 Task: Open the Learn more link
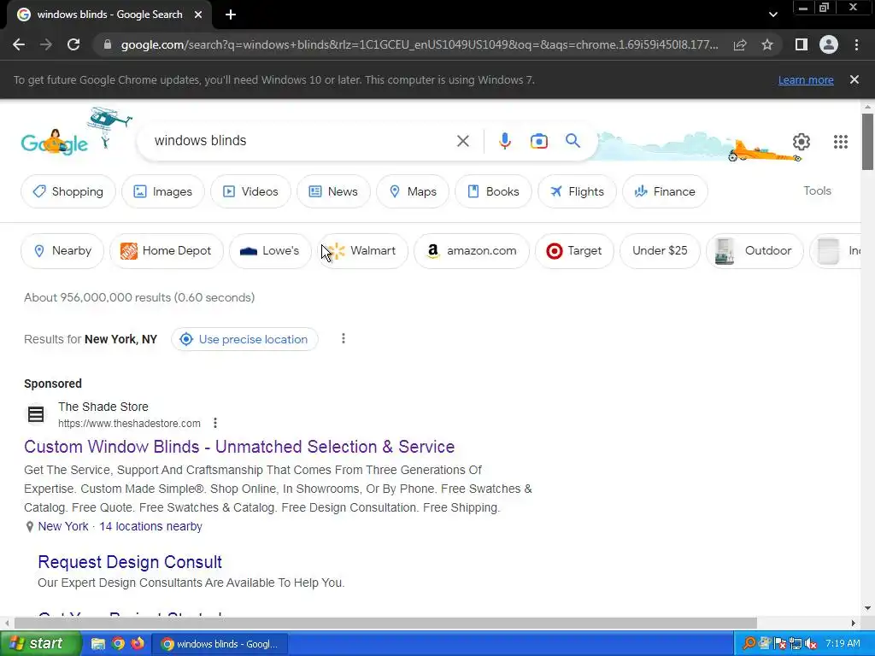[x=806, y=79]
